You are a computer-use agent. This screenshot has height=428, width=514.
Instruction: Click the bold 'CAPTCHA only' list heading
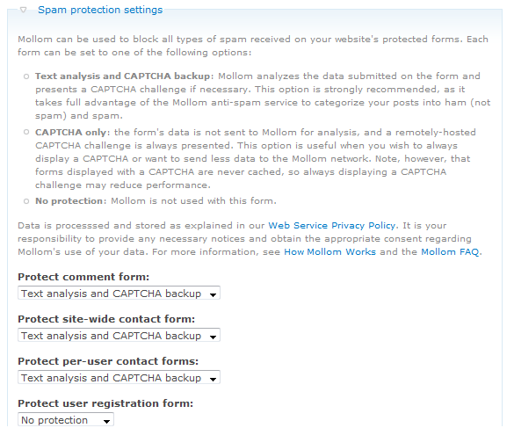pos(71,132)
